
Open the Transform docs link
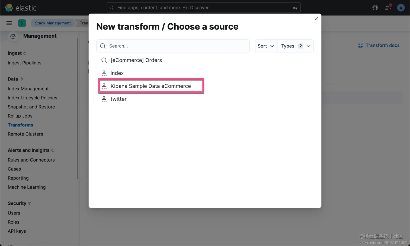379,45
